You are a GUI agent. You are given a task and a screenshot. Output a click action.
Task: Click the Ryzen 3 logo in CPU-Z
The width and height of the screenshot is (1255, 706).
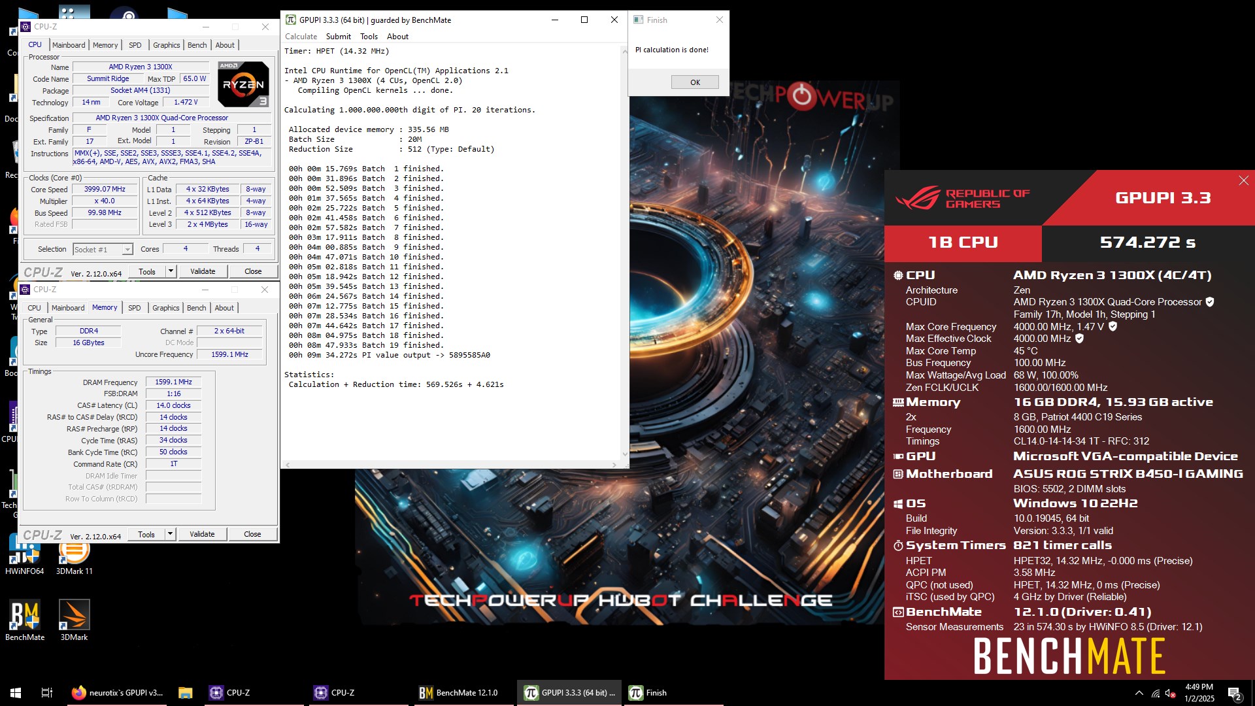coord(243,84)
